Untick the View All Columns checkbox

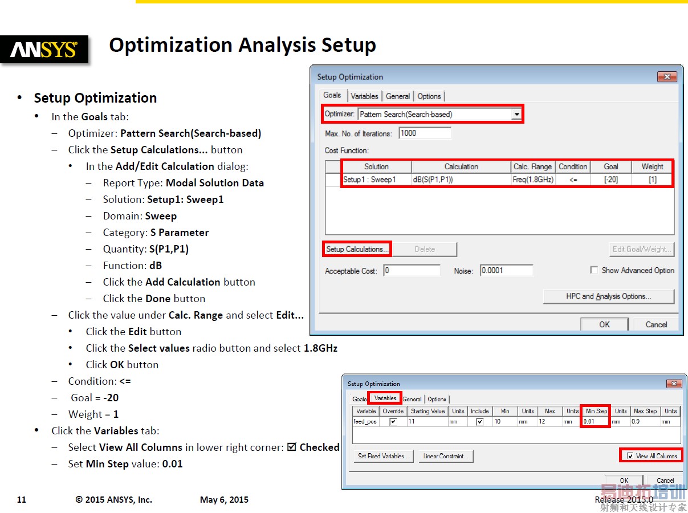click(629, 456)
